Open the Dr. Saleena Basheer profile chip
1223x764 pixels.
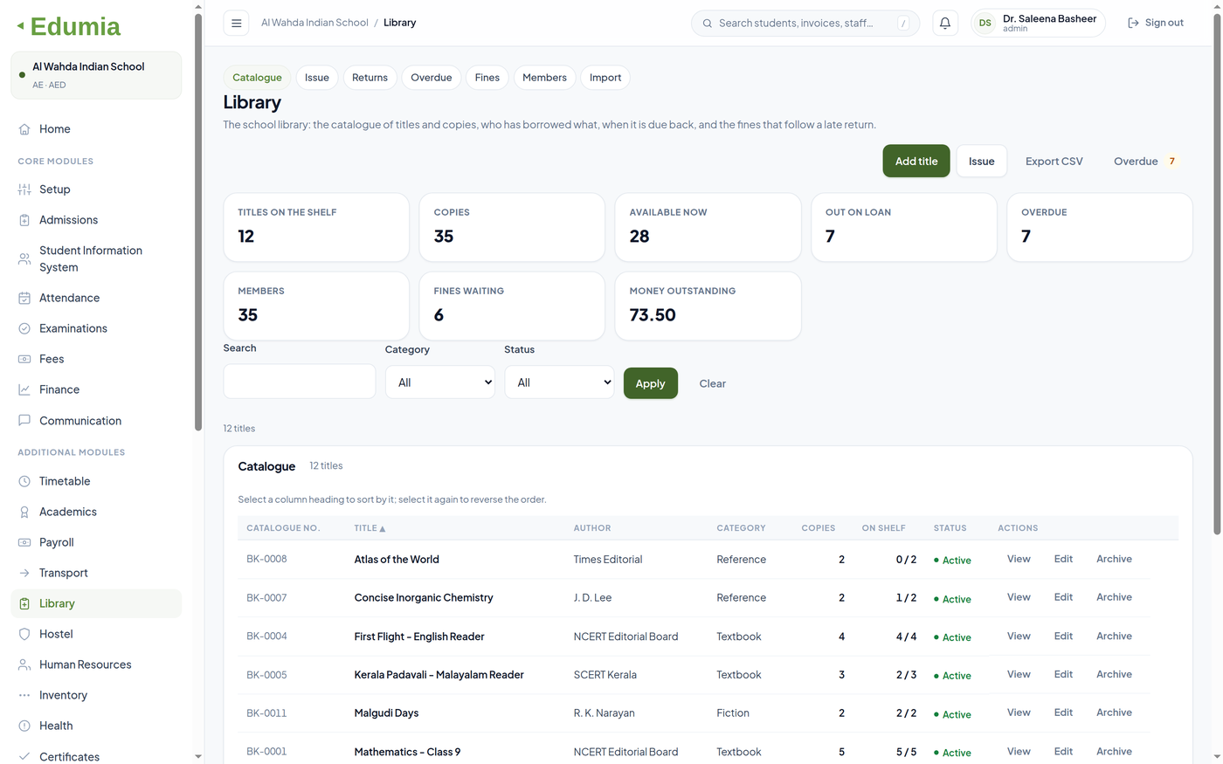coord(1038,23)
